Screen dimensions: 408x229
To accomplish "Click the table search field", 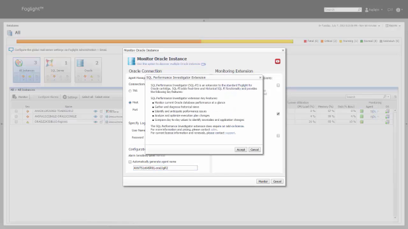I will click(x=368, y=97).
